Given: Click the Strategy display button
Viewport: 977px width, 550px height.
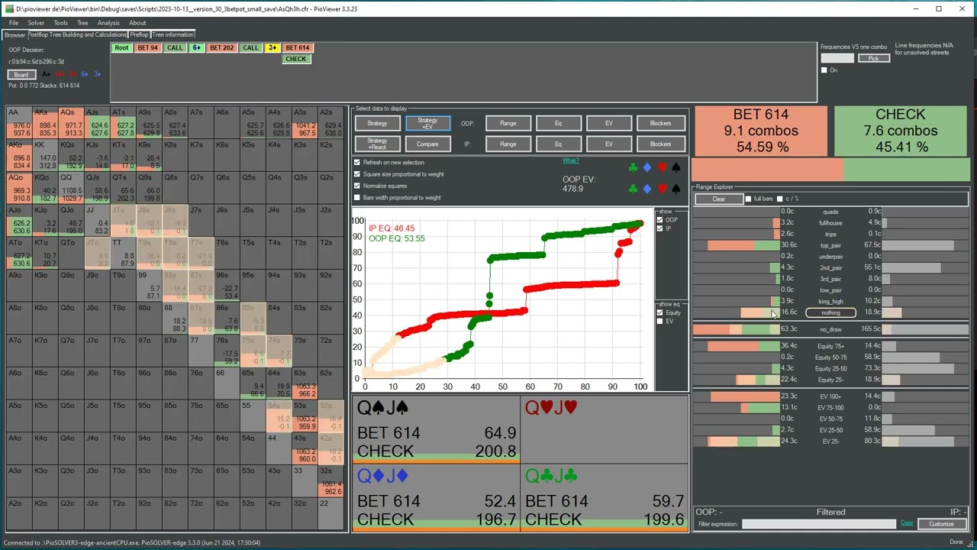Looking at the screenshot, I should 377,123.
